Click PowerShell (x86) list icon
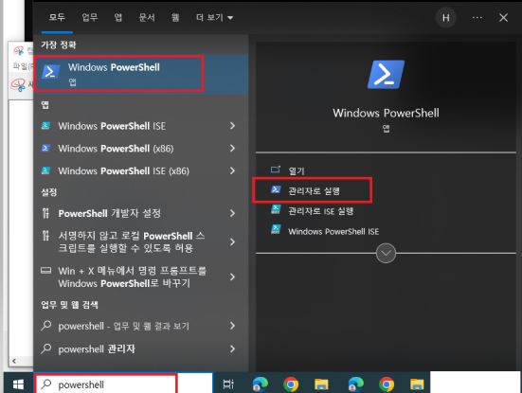 tap(45, 148)
